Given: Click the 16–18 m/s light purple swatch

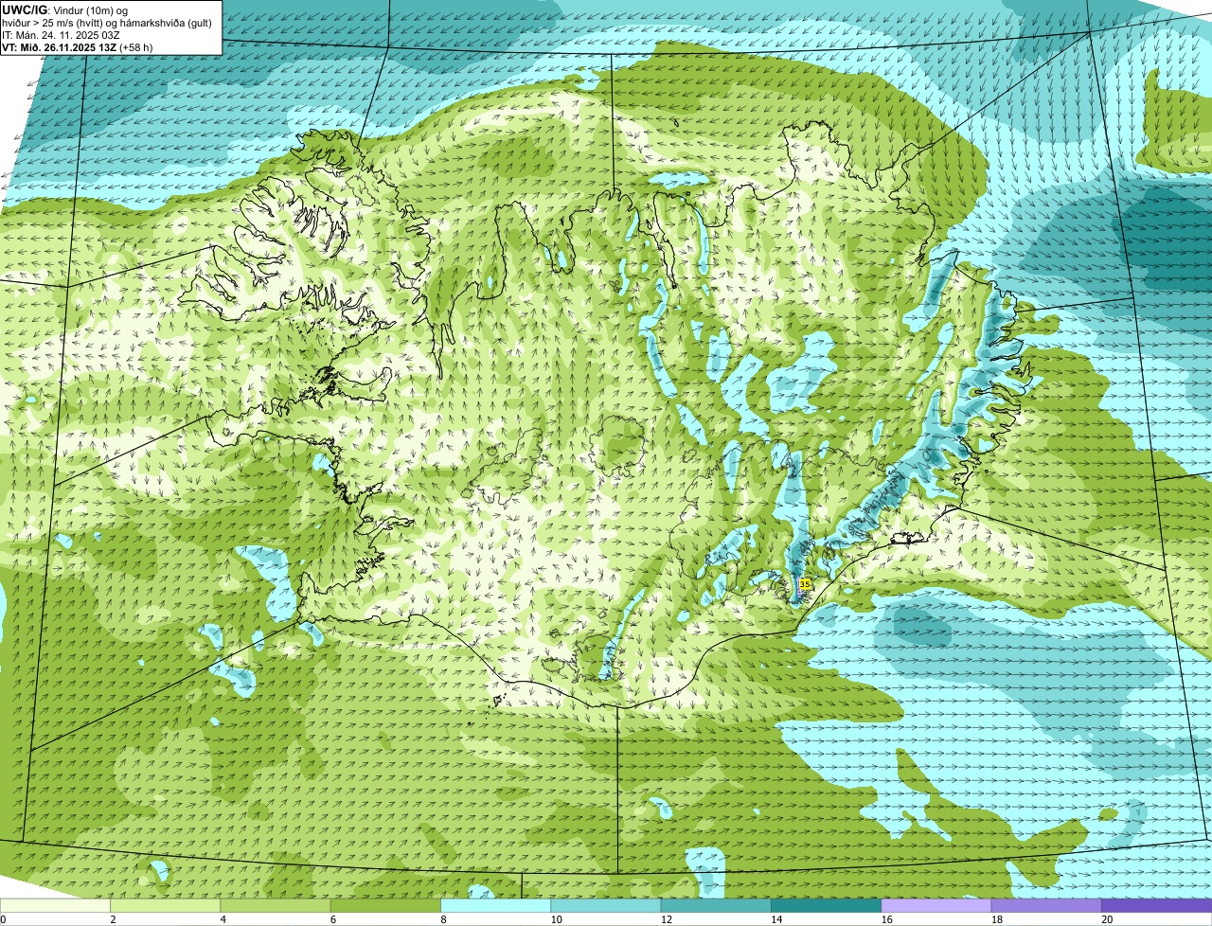Looking at the screenshot, I should (x=936, y=906).
